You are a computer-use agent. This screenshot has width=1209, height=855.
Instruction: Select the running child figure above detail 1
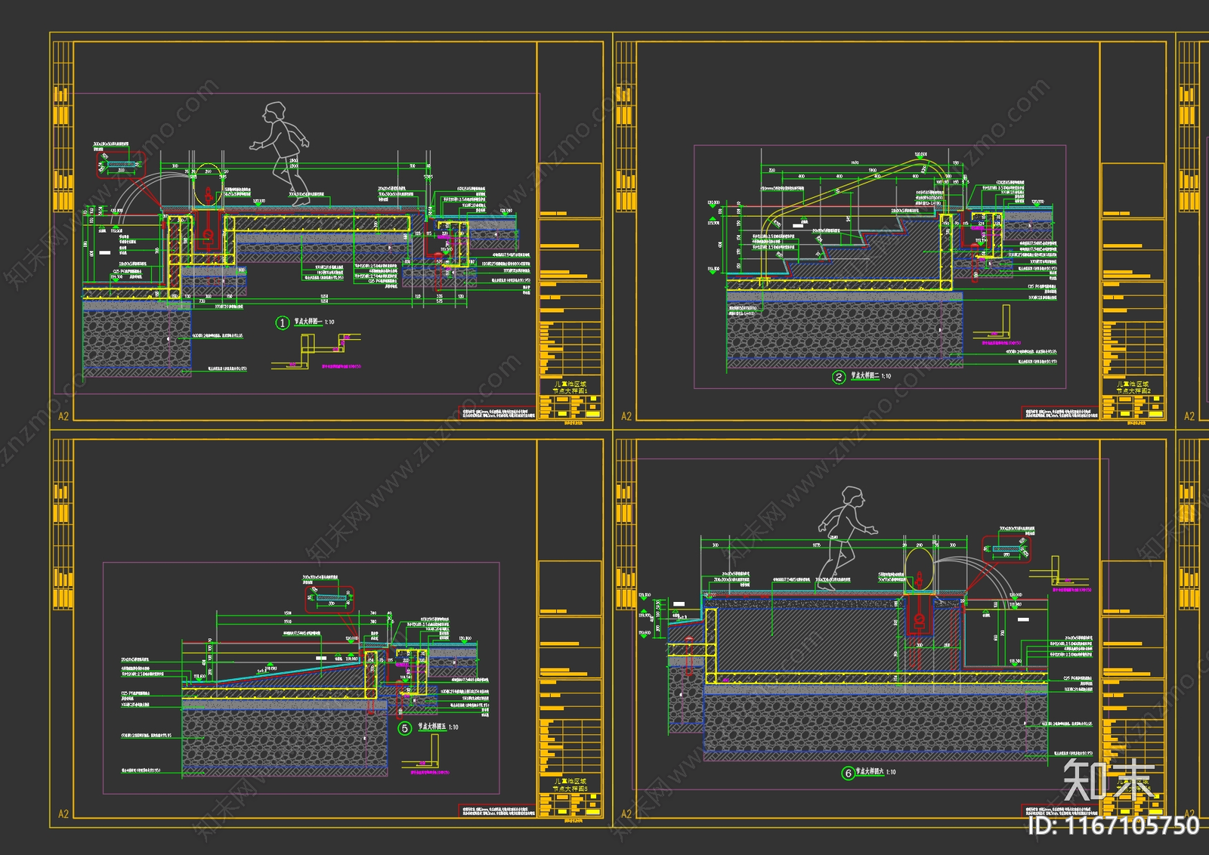(280, 153)
